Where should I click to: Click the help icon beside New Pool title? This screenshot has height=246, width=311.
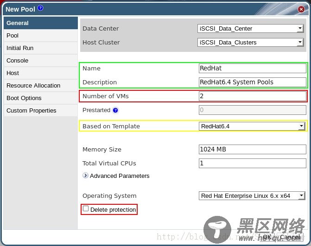[40, 8]
